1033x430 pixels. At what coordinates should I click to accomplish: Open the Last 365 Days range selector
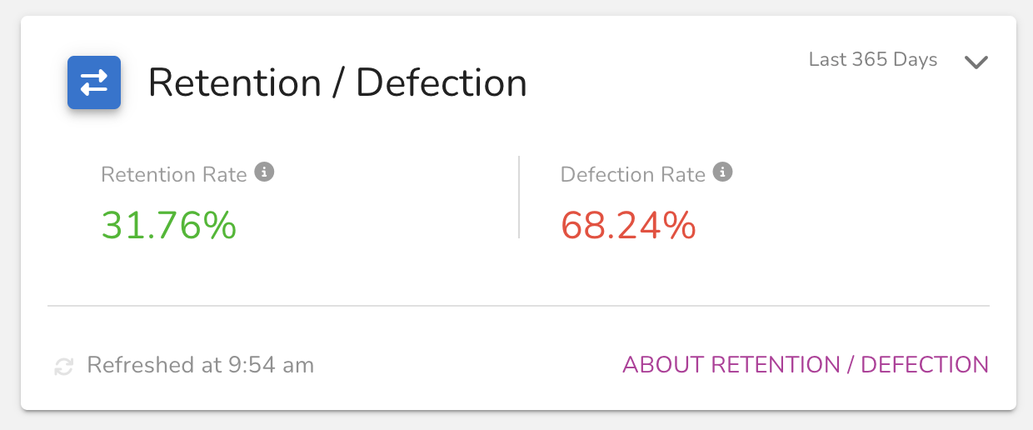click(873, 60)
